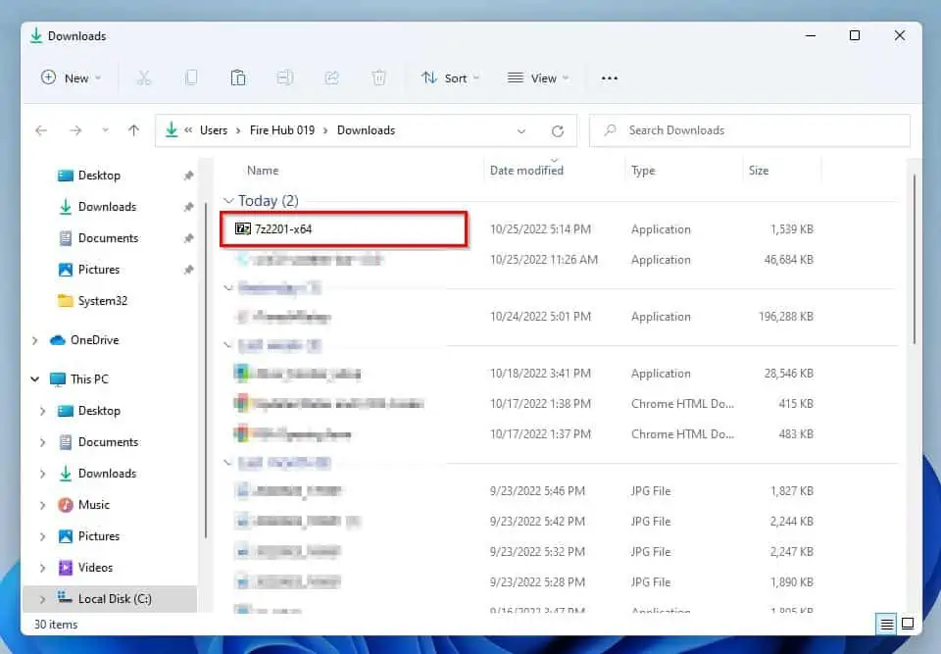Open recent locations dropdown chevron
Viewport: 941px width, 654px height.
click(x=105, y=130)
